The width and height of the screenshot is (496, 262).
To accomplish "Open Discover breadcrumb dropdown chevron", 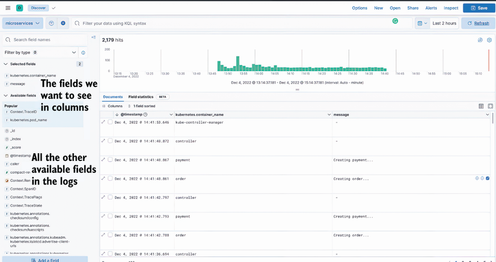I will pos(54,8).
